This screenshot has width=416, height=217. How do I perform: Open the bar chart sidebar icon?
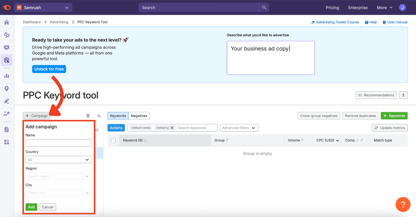click(7, 76)
